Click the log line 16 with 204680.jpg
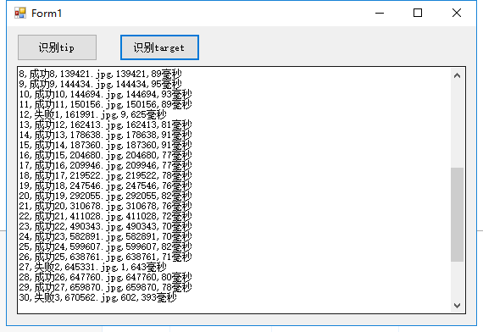 pos(105,155)
